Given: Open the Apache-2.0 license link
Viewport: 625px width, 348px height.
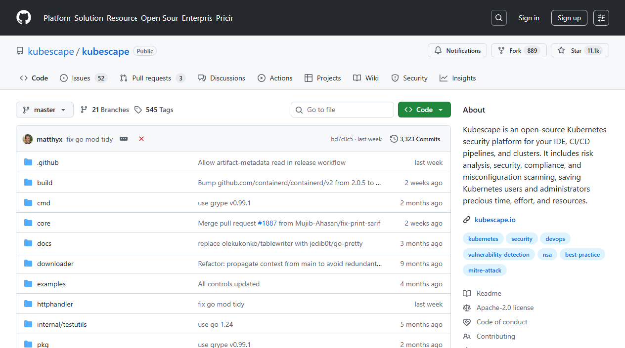Looking at the screenshot, I should [505, 308].
